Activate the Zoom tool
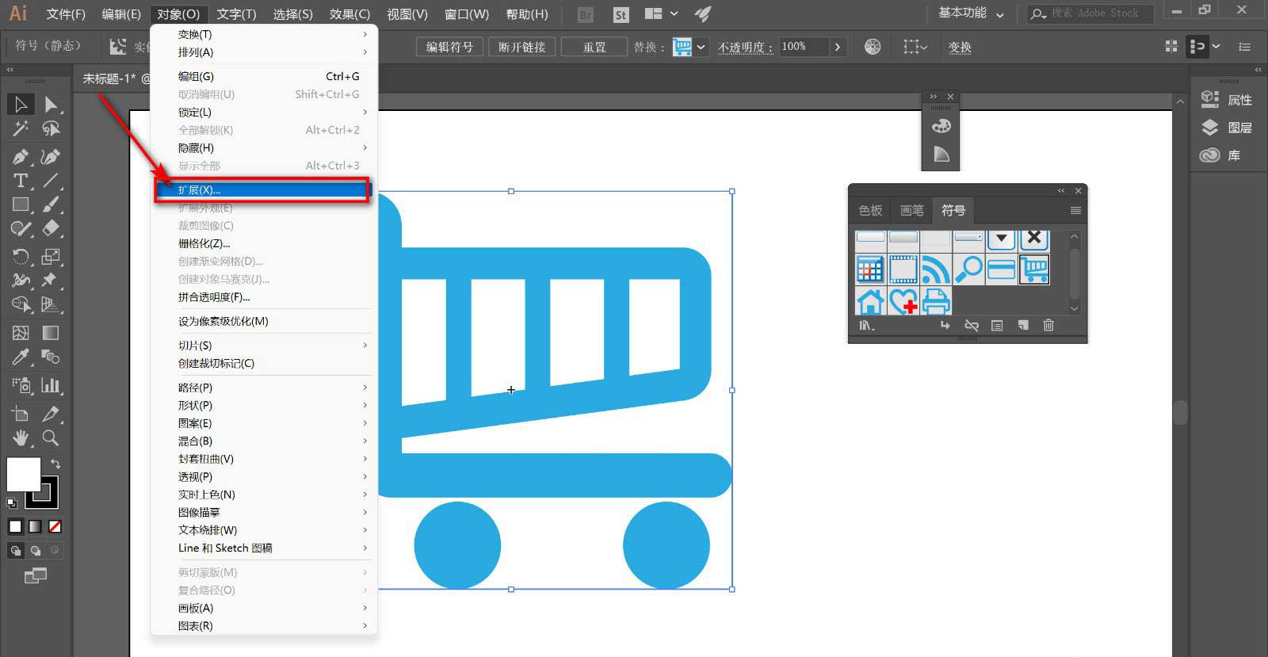Screen dimensions: 1268x657 51,438
